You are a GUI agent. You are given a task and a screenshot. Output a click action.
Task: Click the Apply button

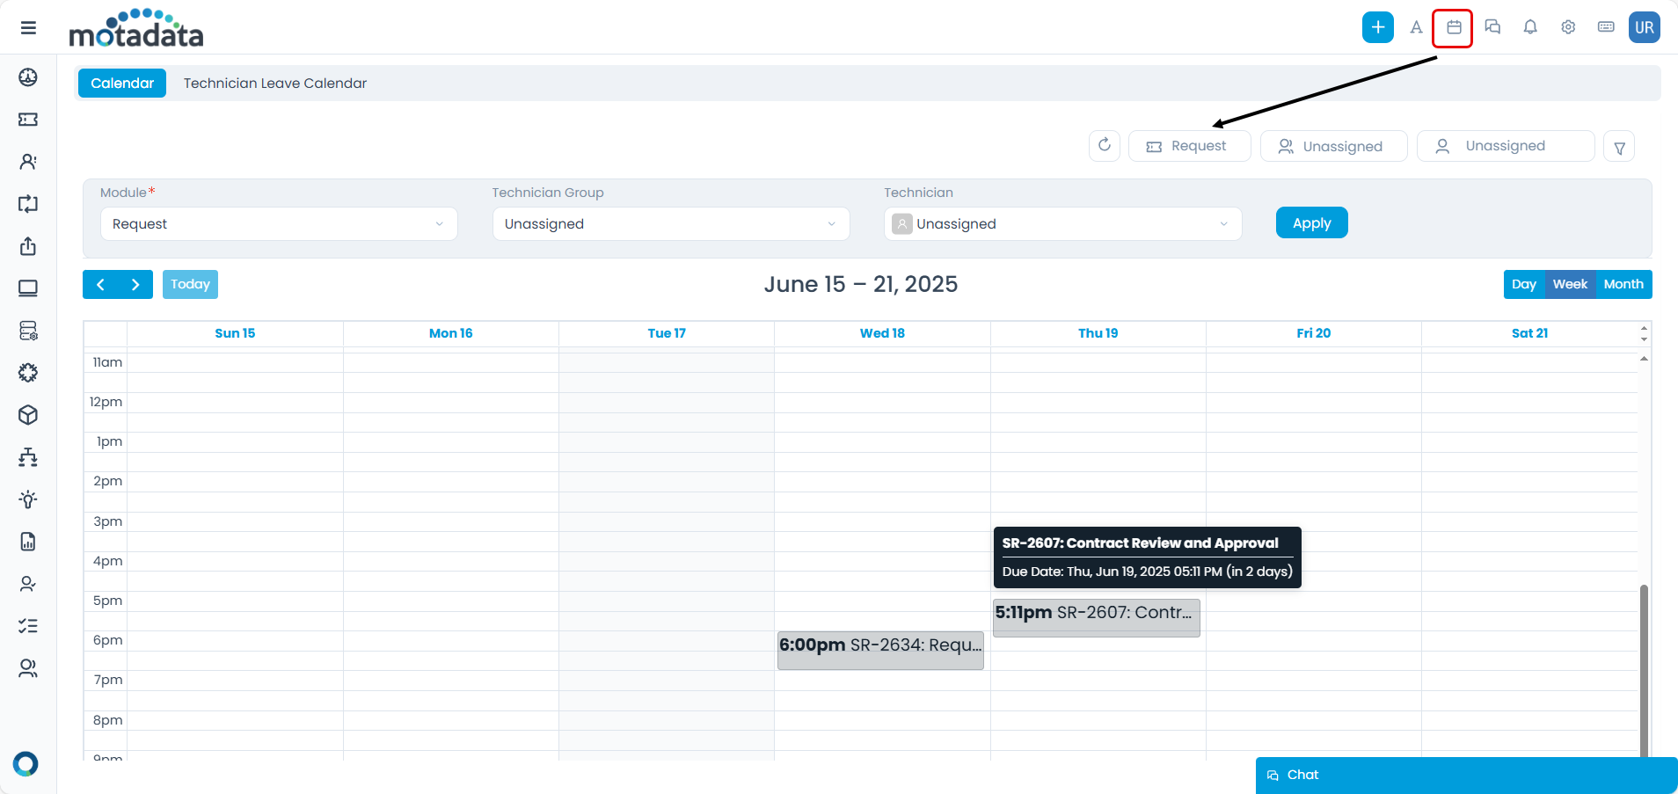pyautogui.click(x=1311, y=222)
